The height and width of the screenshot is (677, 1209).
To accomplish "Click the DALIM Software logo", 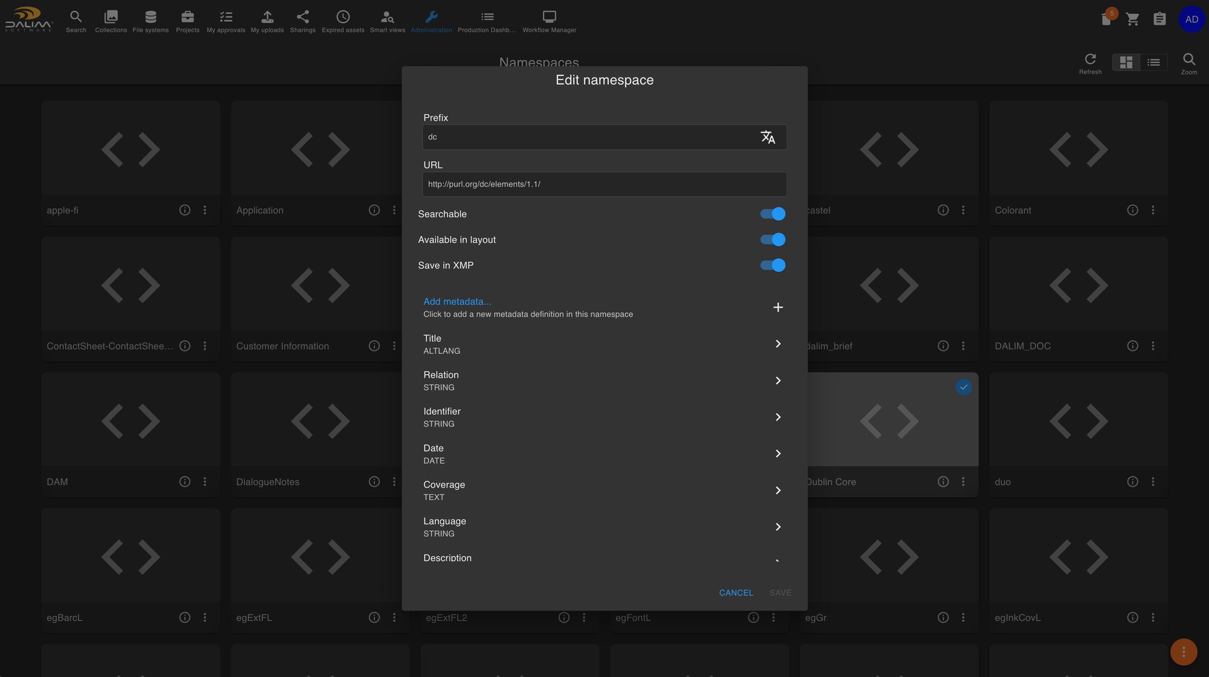I will tap(29, 19).
